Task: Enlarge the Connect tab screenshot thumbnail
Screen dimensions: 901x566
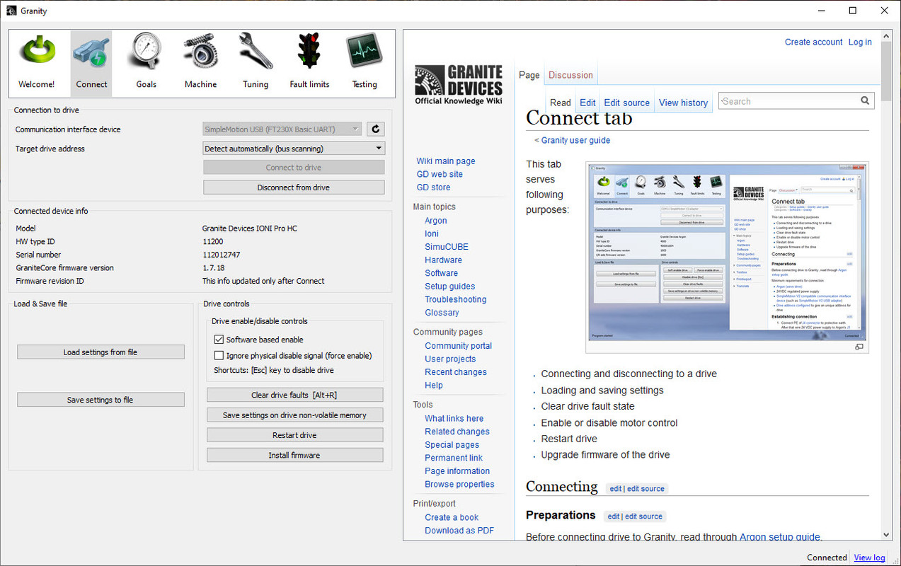Action: click(859, 347)
